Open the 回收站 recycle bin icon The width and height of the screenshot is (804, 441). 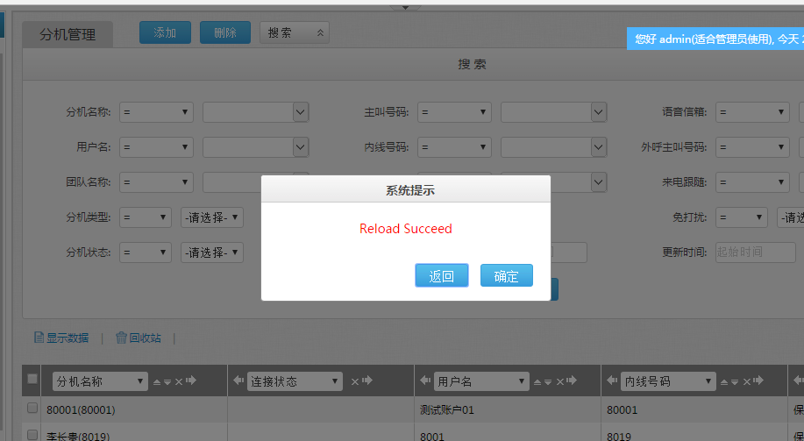tap(121, 338)
